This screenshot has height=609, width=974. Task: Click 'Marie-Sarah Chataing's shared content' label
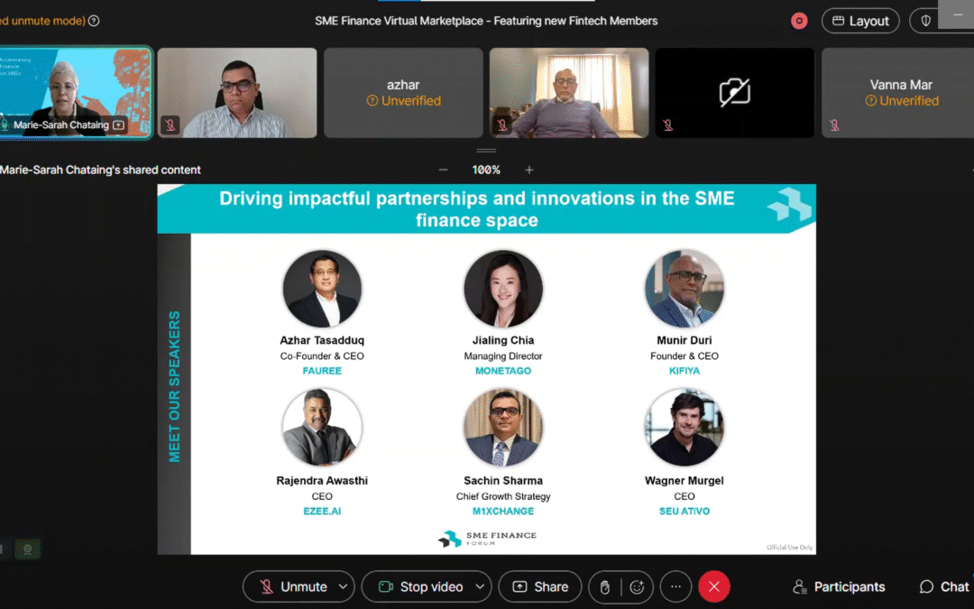click(x=100, y=170)
